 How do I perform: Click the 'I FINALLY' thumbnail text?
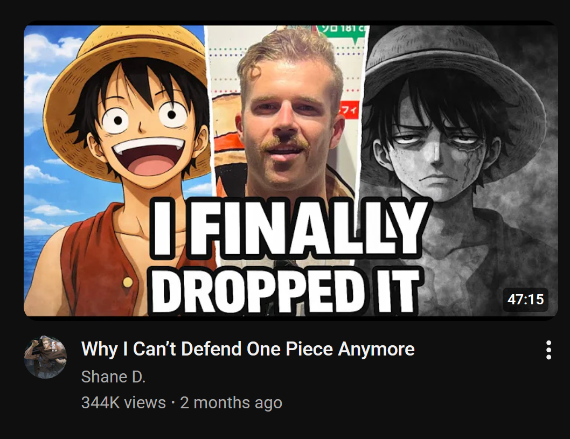[290, 228]
